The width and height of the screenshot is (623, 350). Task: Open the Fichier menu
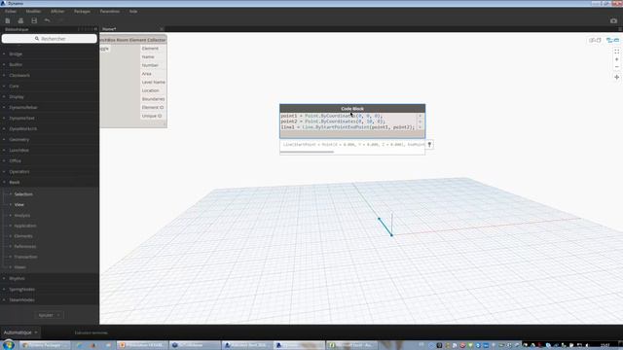pyautogui.click(x=11, y=12)
